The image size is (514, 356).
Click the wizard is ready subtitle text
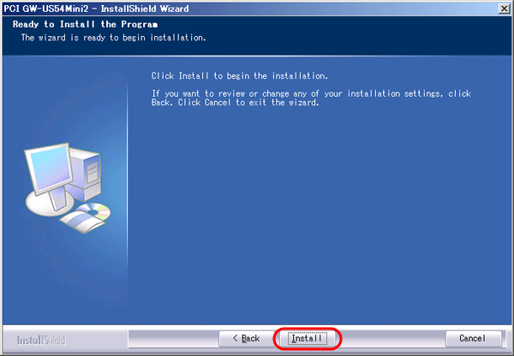[x=113, y=38]
